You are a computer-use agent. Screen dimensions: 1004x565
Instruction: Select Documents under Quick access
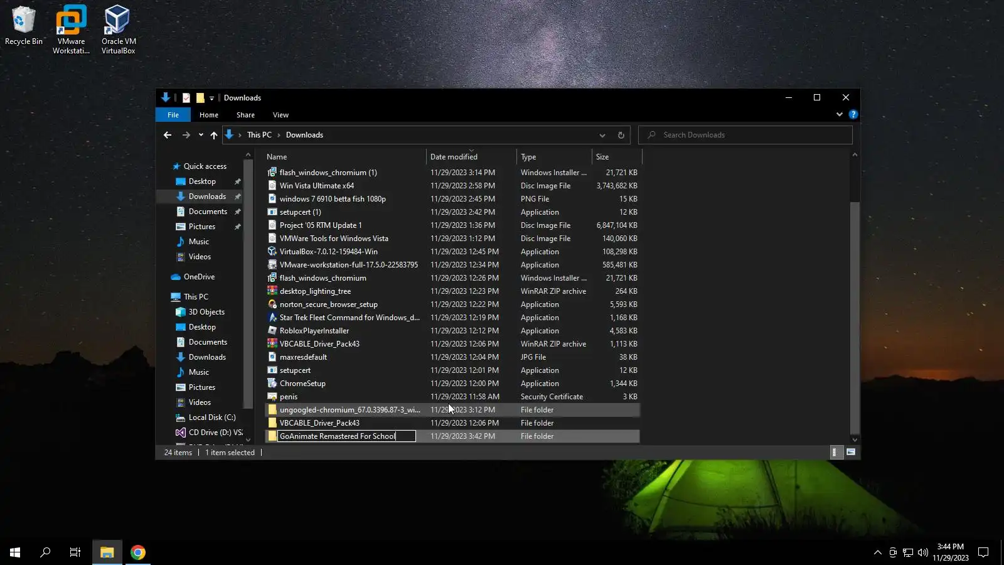tap(208, 212)
